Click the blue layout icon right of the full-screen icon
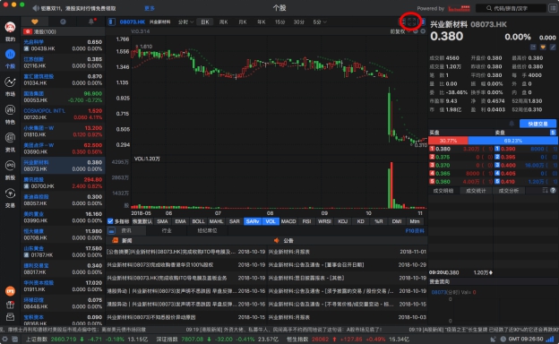 coord(423,21)
